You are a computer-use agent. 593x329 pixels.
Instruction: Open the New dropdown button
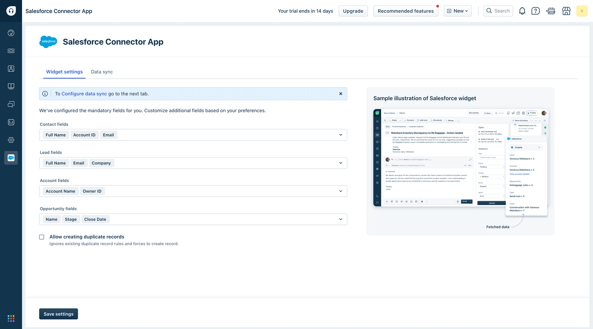[458, 11]
